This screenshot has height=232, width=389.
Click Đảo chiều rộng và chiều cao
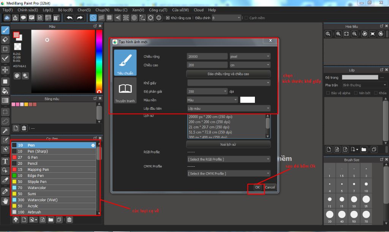point(228,74)
